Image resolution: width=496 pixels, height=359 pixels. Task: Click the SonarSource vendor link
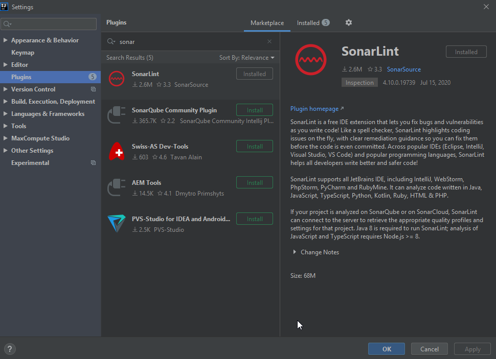(404, 69)
